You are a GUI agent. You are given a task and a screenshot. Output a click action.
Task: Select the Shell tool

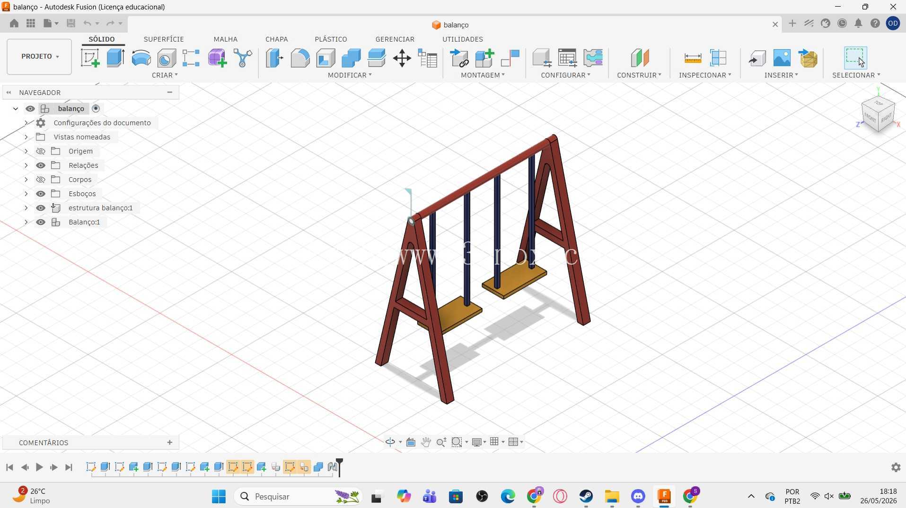[325, 58]
